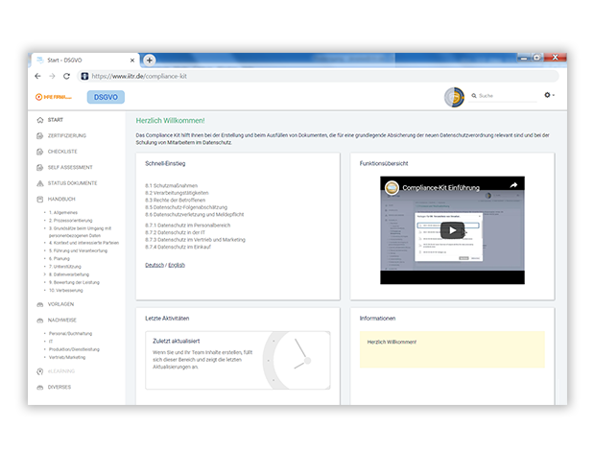Image resolution: width=595 pixels, height=452 pixels.
Task: Open chapter 3. Grundsätze beim Umgang
Action: [x=80, y=232]
